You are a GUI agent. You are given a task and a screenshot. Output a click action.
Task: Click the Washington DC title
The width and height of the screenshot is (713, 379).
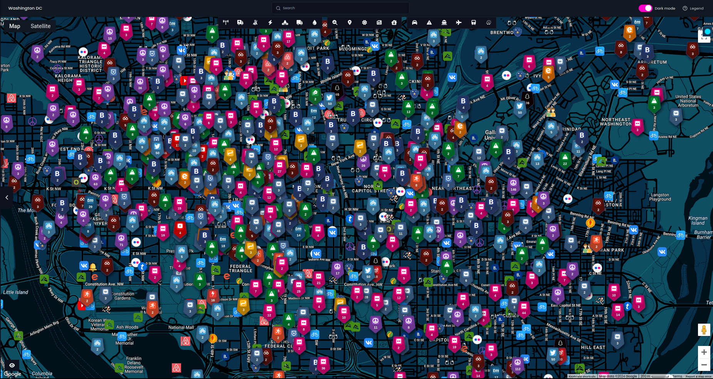(25, 8)
